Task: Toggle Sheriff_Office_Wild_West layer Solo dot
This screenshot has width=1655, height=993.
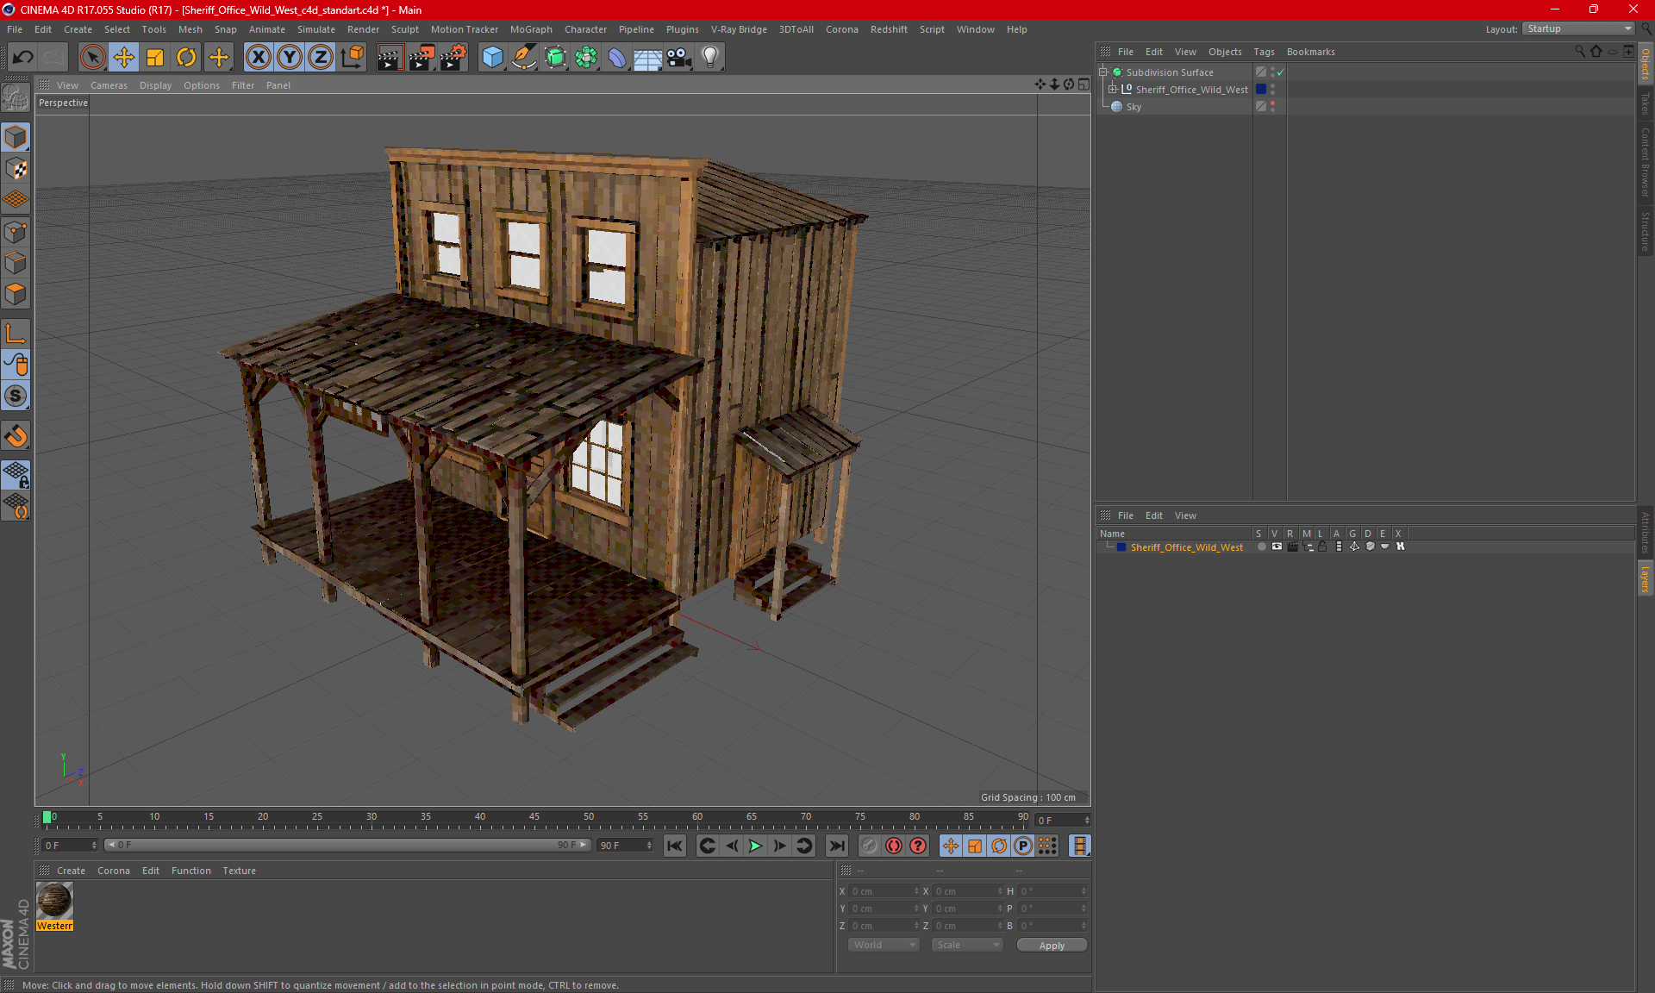Action: tap(1261, 546)
